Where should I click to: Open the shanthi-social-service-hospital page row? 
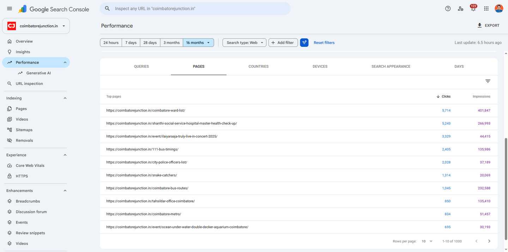[299, 123]
